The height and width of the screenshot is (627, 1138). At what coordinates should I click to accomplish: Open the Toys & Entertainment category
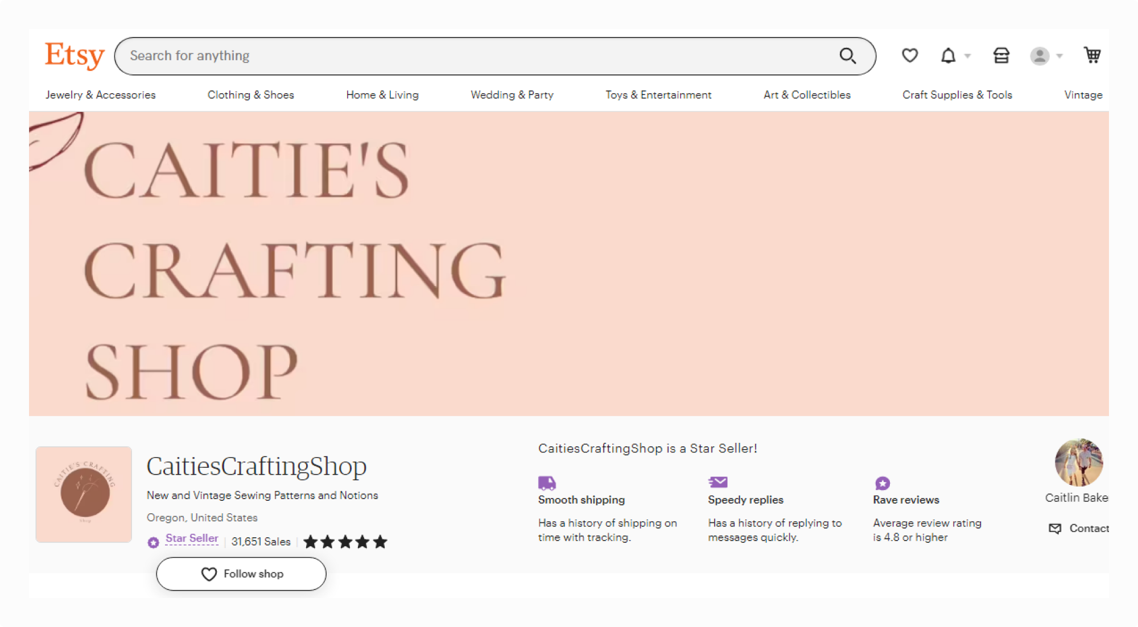[x=658, y=95]
